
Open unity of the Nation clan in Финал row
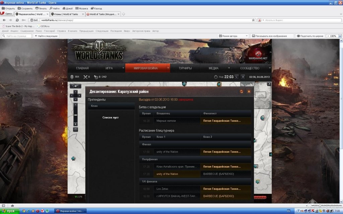point(167,152)
